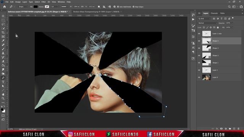Image resolution: width=244 pixels, height=137 pixels.
Task: Switch to Broken-Glass-Transparent document tab
Action: [96, 12]
